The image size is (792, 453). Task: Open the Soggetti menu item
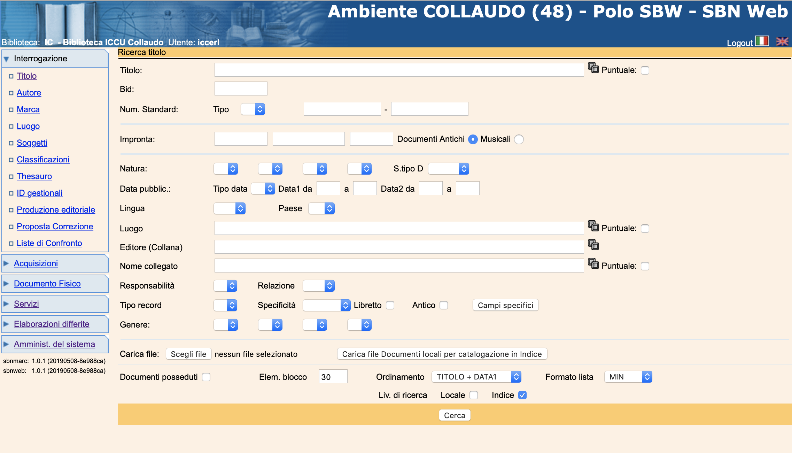coord(32,143)
